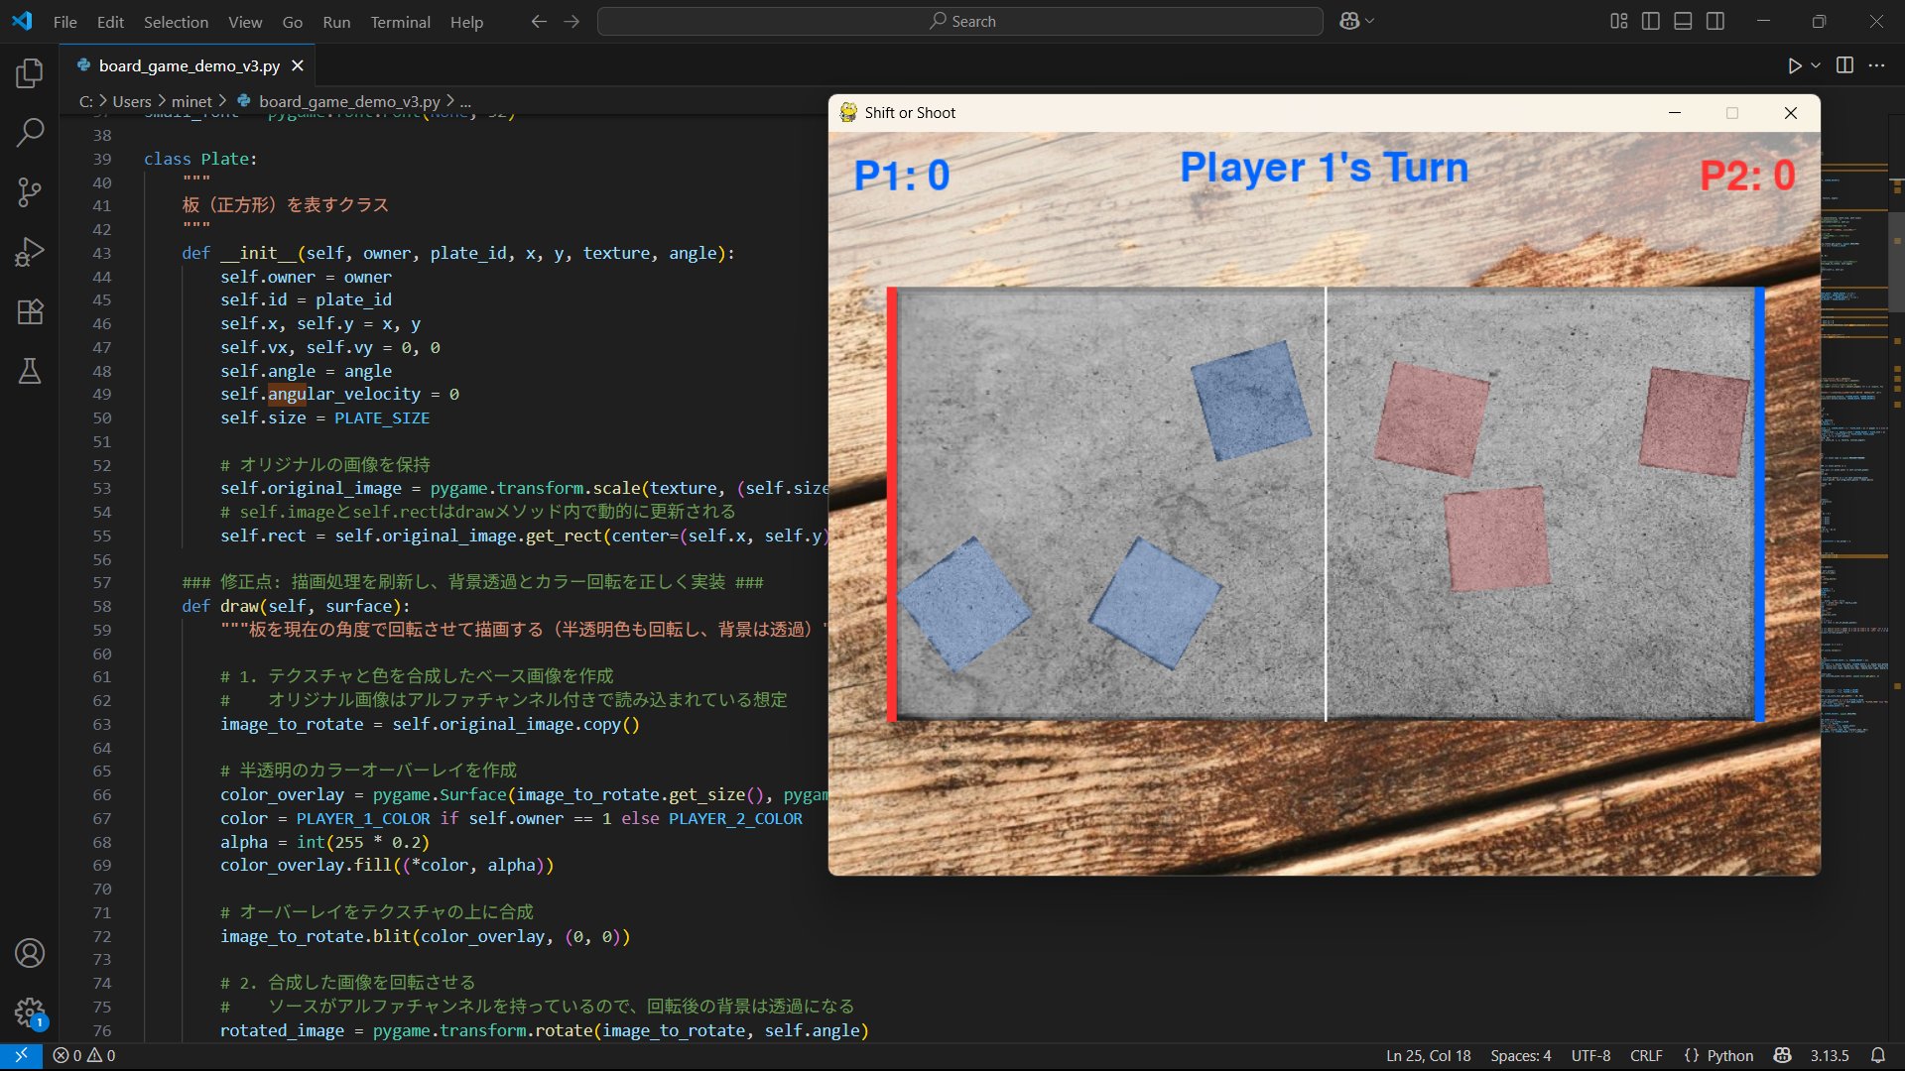The image size is (1905, 1071).
Task: Open the Run and Debug view
Action: pos(30,252)
